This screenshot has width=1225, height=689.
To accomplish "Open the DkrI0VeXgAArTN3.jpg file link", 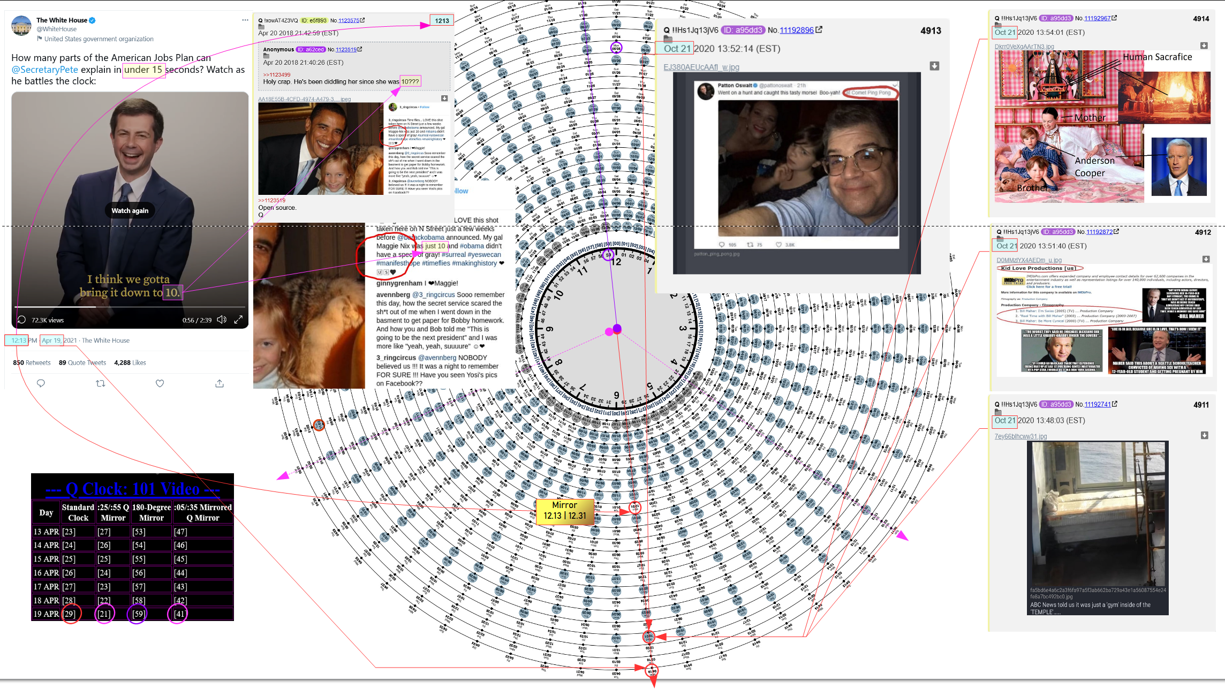I will 1024,47.
